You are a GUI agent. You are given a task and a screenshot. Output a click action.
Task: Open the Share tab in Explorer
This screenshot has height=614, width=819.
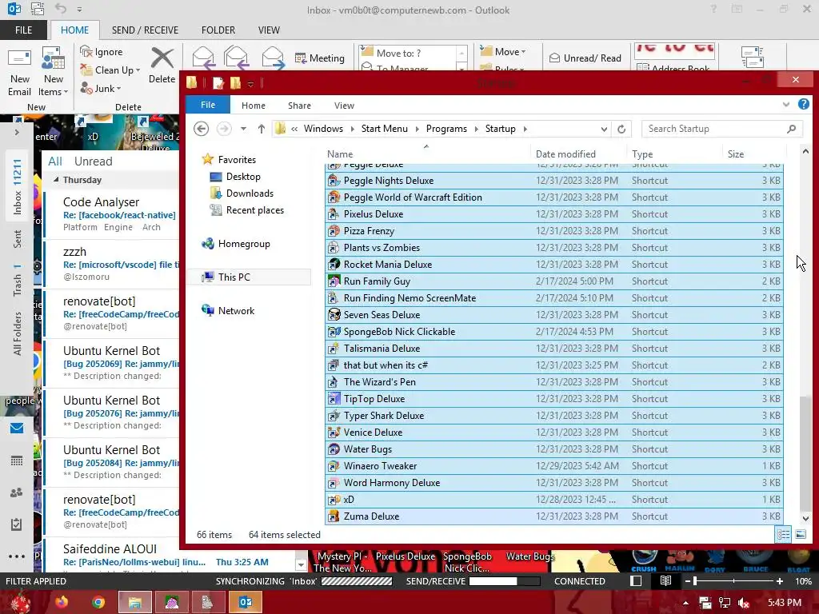[x=299, y=106]
